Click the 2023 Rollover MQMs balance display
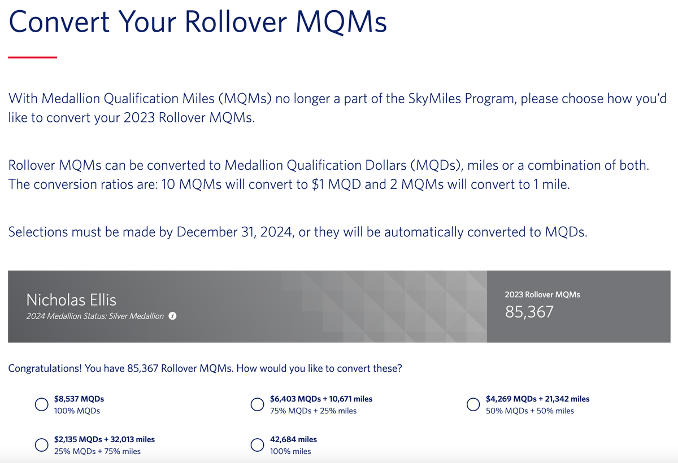This screenshot has width=678, height=463. (542, 294)
